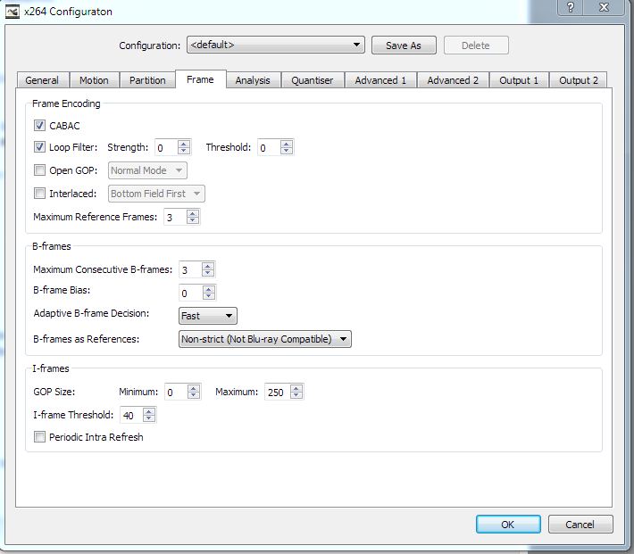Increase Loop Filter Threshold value

click(x=287, y=144)
